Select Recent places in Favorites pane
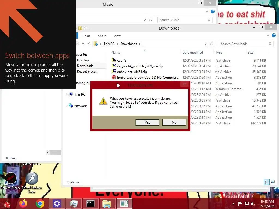279x209 pixels. [x=87, y=72]
